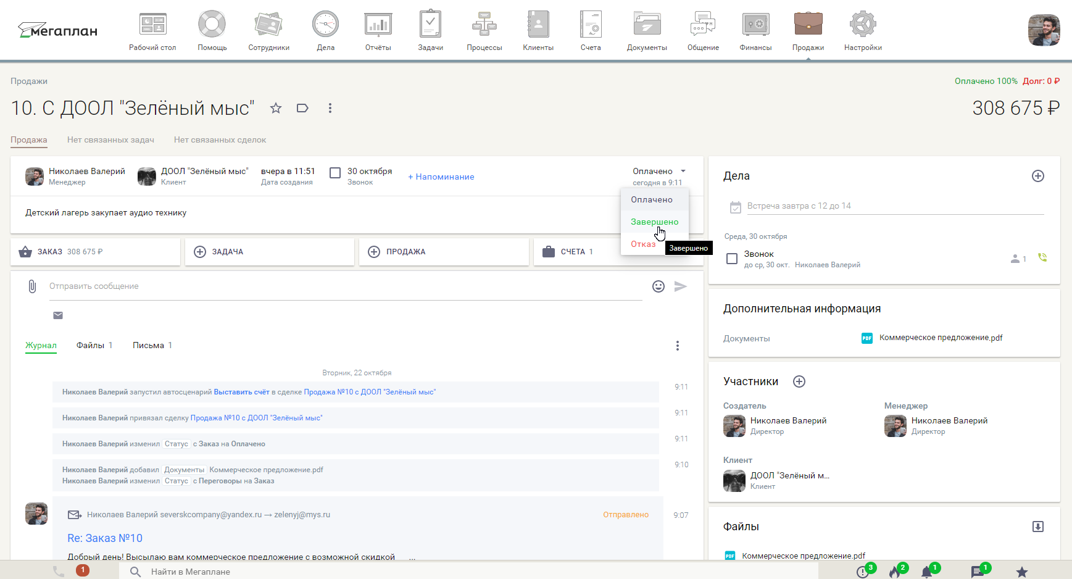Viewport: 1072px width, 579px height.
Task: Open chat messages icon in bottom bar
Action: [978, 572]
